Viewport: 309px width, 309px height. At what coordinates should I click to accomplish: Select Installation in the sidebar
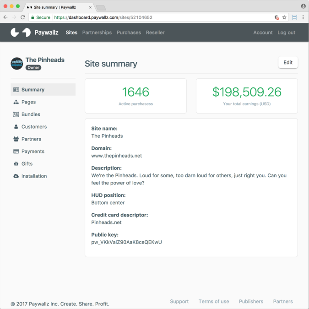43,176
